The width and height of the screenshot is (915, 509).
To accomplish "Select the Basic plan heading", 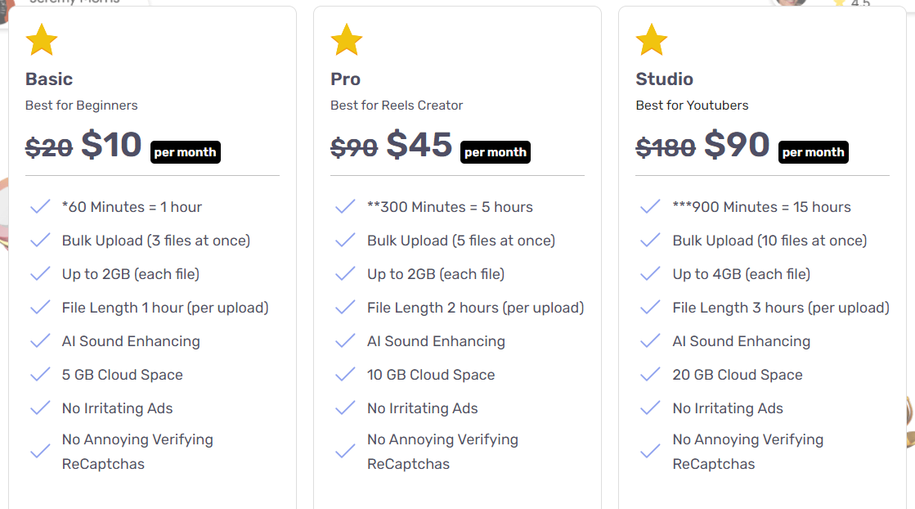I will (49, 79).
